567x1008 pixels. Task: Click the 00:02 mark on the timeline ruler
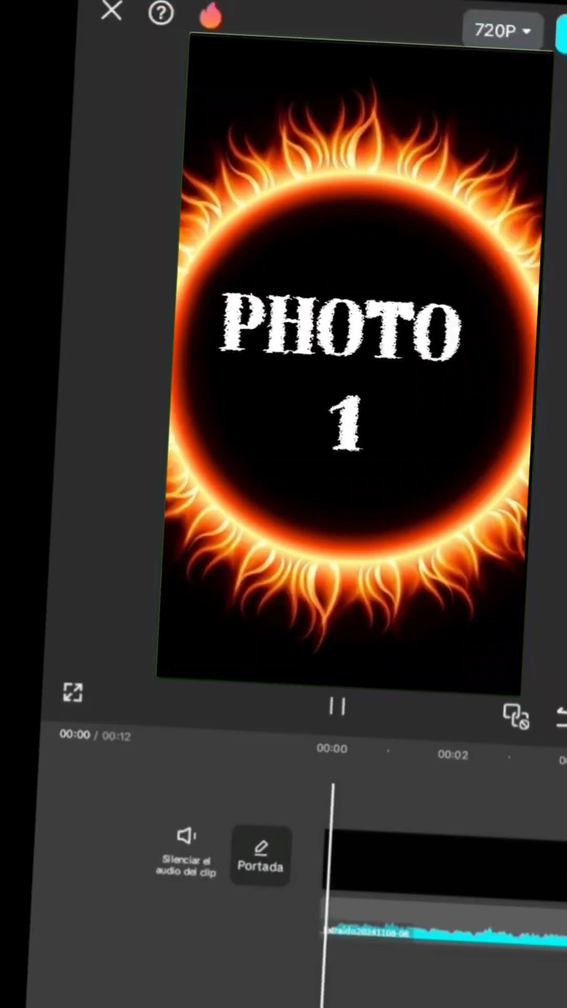(x=453, y=754)
